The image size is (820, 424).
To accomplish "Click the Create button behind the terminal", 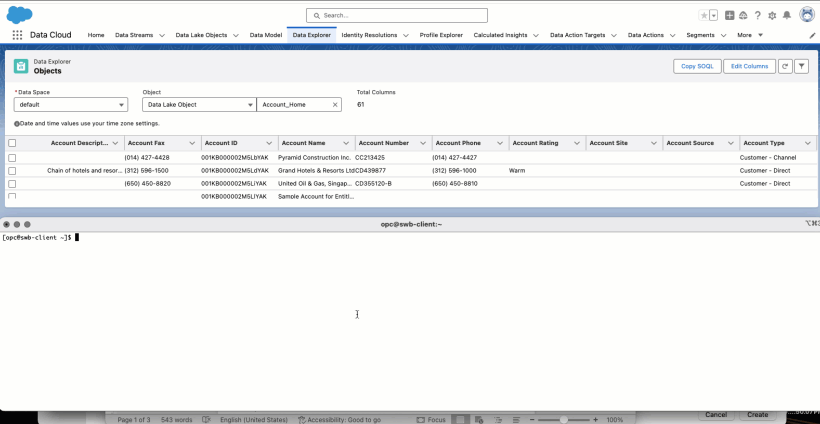I will 758,415.
